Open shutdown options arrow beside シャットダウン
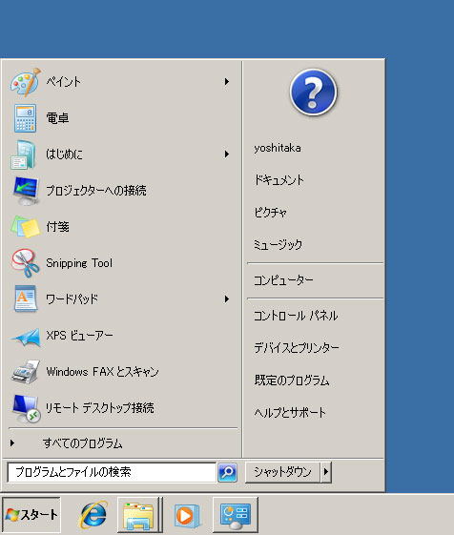The width and height of the screenshot is (454, 535). [326, 472]
